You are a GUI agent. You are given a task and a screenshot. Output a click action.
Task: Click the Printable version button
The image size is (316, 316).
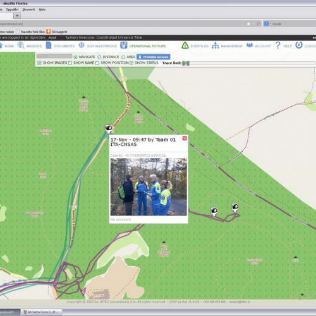154,57
